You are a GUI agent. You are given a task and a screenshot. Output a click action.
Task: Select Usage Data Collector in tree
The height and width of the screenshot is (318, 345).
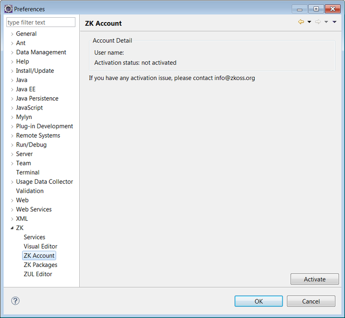[44, 182]
